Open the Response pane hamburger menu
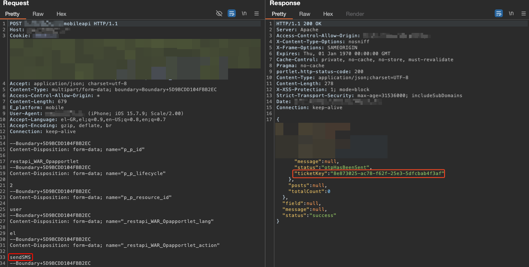This screenshot has height=267, width=529. (523, 14)
